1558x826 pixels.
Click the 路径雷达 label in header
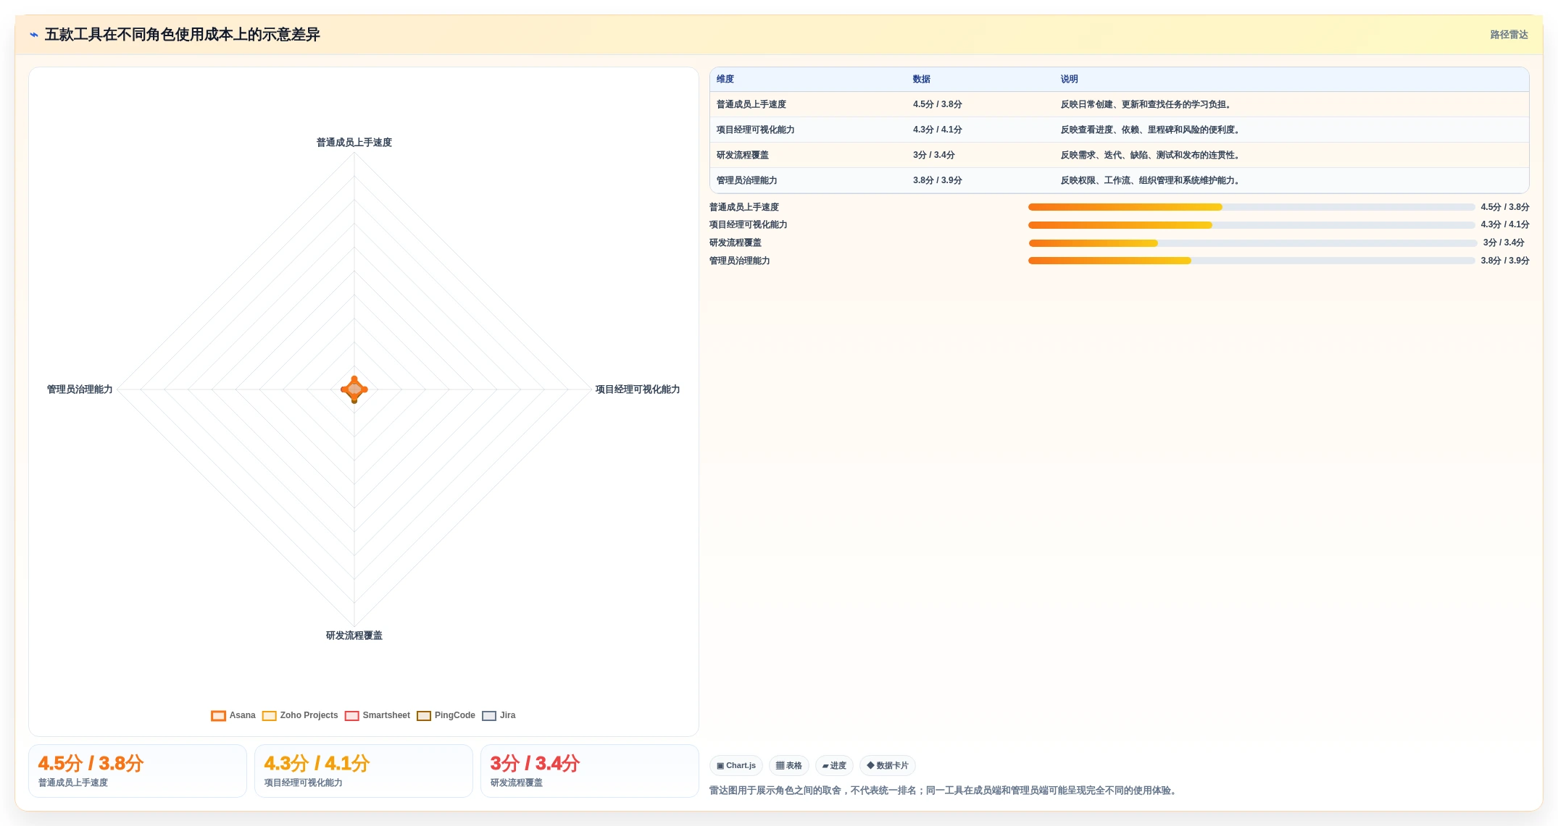pos(1509,35)
